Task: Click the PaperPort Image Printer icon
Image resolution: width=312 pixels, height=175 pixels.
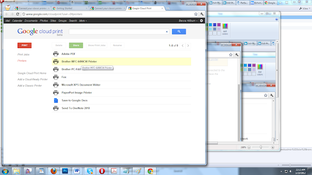Action: coord(56,93)
